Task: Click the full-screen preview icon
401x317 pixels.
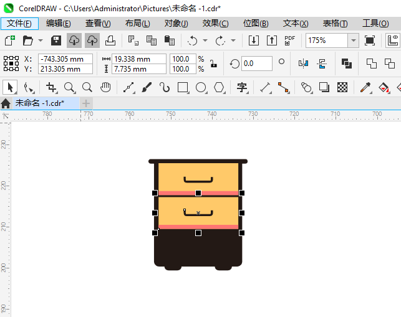Action: pyautogui.click(x=370, y=40)
